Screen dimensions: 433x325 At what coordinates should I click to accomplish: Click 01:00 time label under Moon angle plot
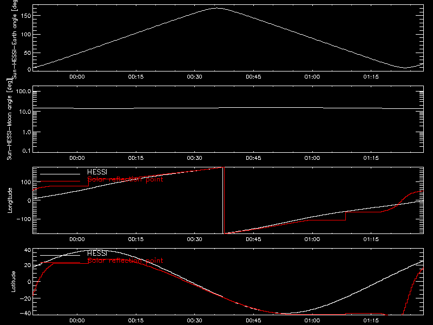(312, 158)
